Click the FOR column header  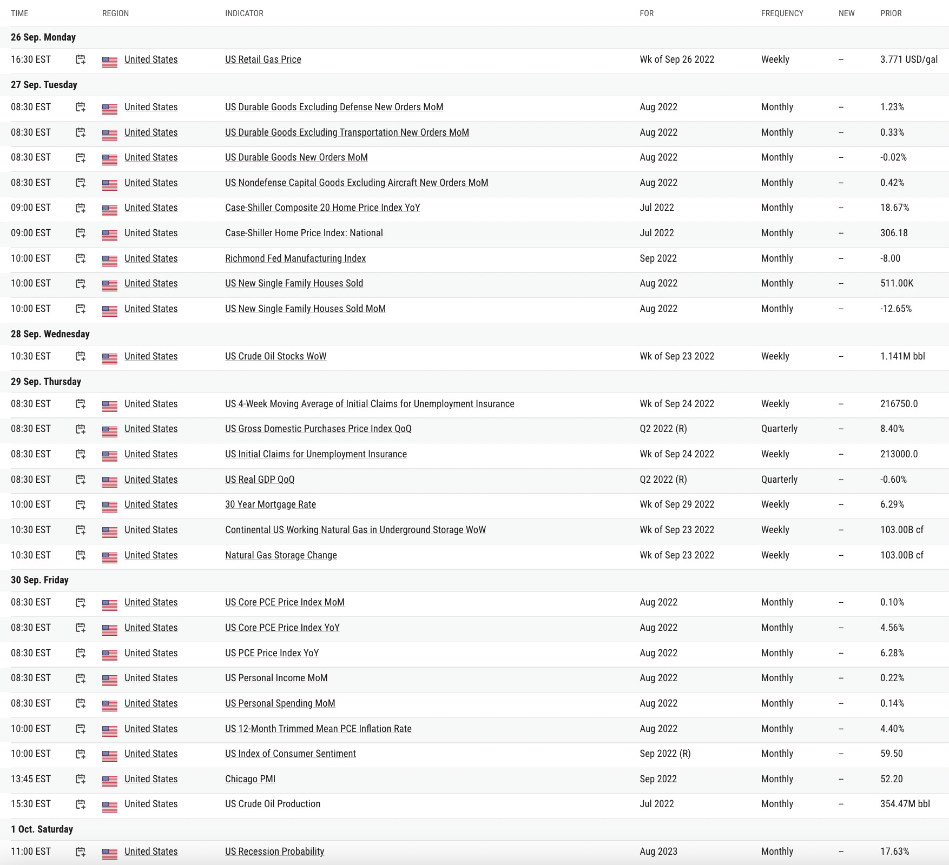click(647, 14)
